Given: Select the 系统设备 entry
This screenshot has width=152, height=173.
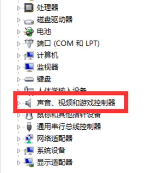Looking at the screenshot, I should (x=51, y=150).
